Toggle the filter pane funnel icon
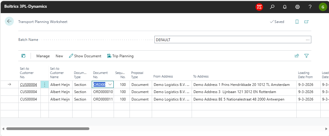The image size is (329, 136). coord(306,56)
